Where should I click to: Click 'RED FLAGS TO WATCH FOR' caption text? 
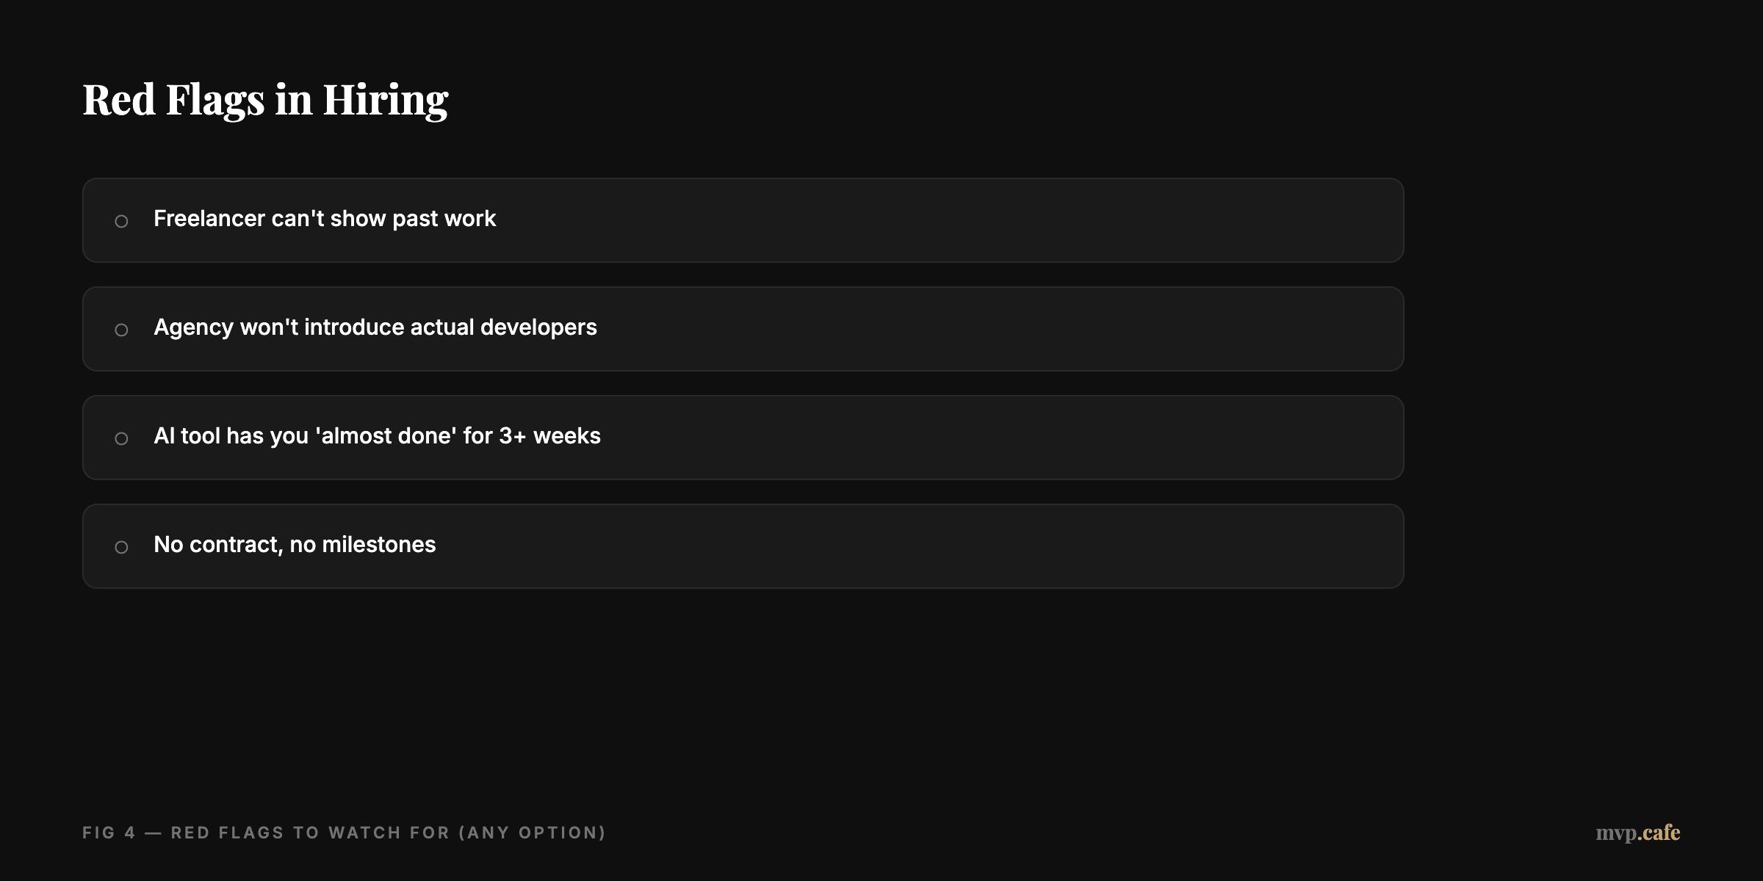[310, 833]
